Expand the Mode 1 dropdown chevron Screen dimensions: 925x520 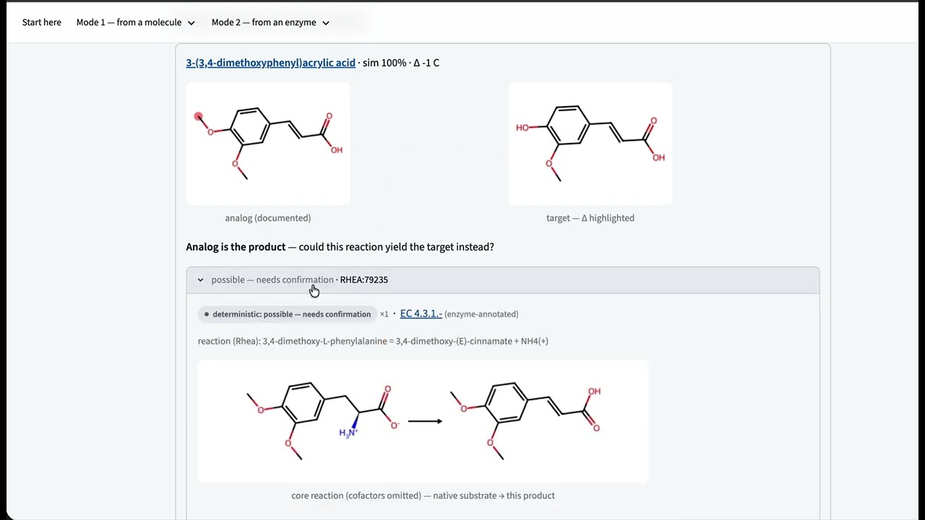pos(191,23)
